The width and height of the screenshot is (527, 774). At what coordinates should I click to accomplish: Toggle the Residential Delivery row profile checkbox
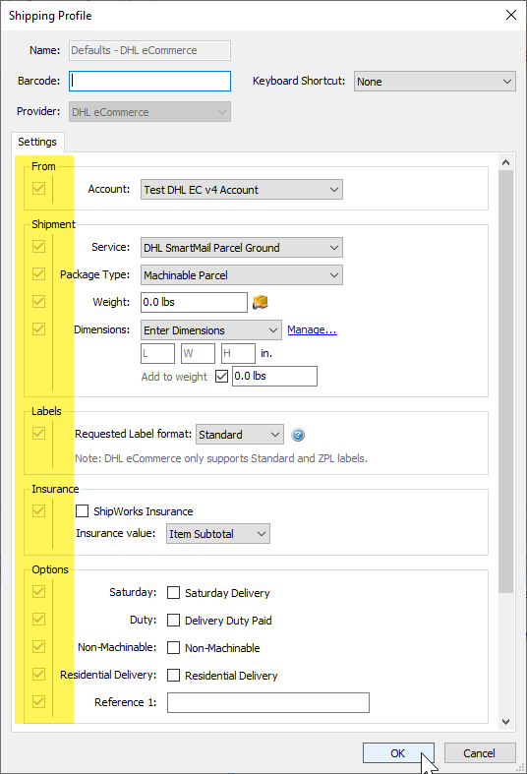[x=38, y=675]
